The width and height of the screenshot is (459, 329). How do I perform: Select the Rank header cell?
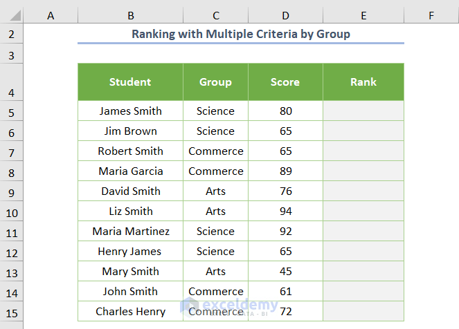363,82
